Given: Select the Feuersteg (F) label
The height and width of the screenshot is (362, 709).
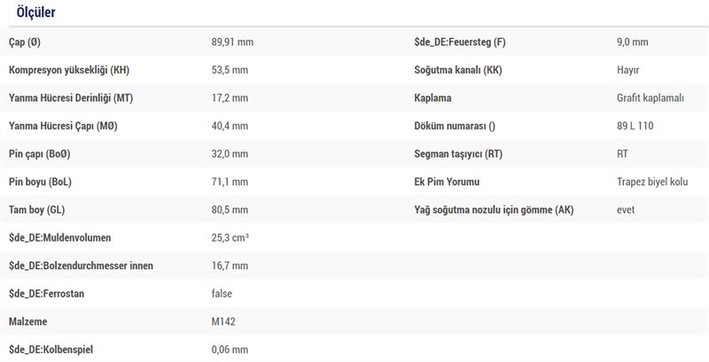Looking at the screenshot, I should 460,42.
